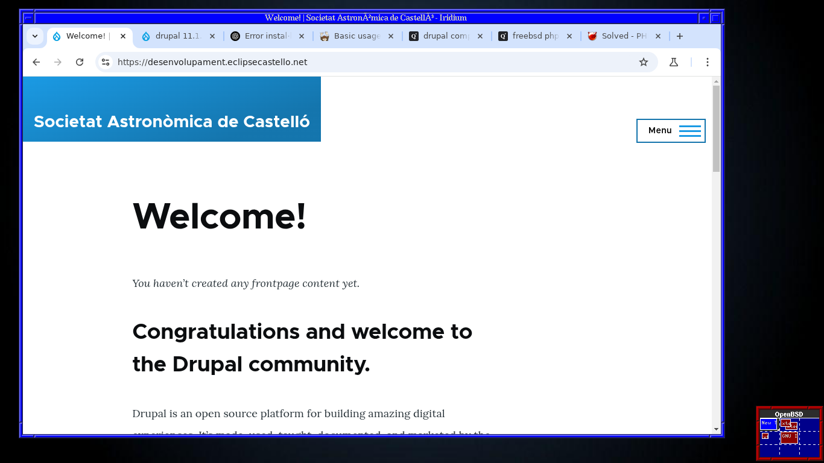Go forward to the next page
The image size is (824, 463).
58,62
